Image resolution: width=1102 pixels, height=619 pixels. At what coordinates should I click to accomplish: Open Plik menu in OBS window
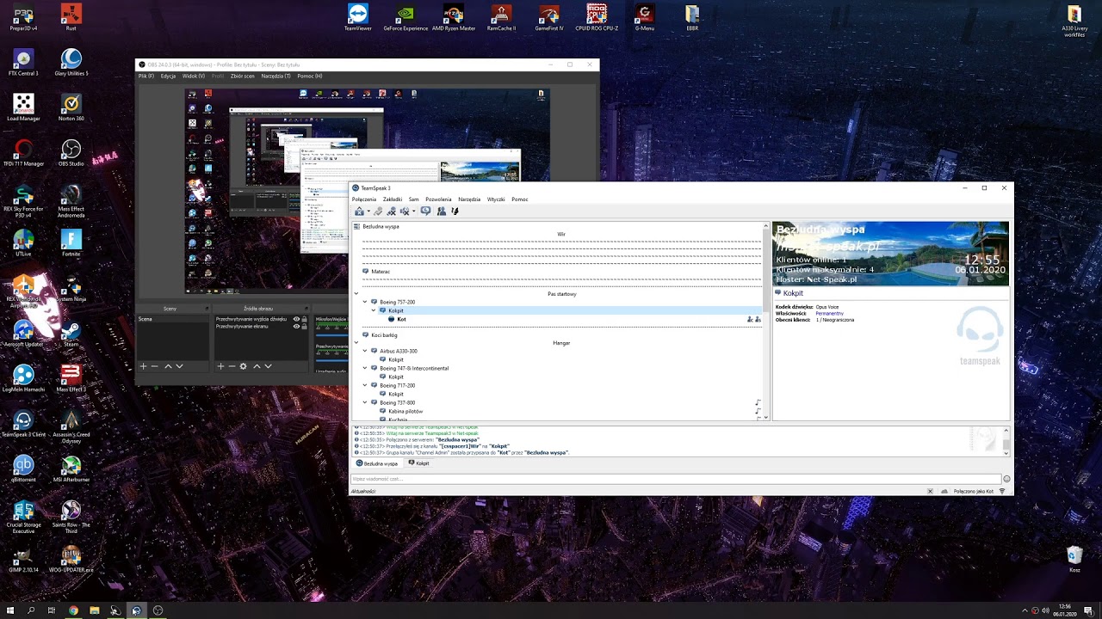pos(146,76)
